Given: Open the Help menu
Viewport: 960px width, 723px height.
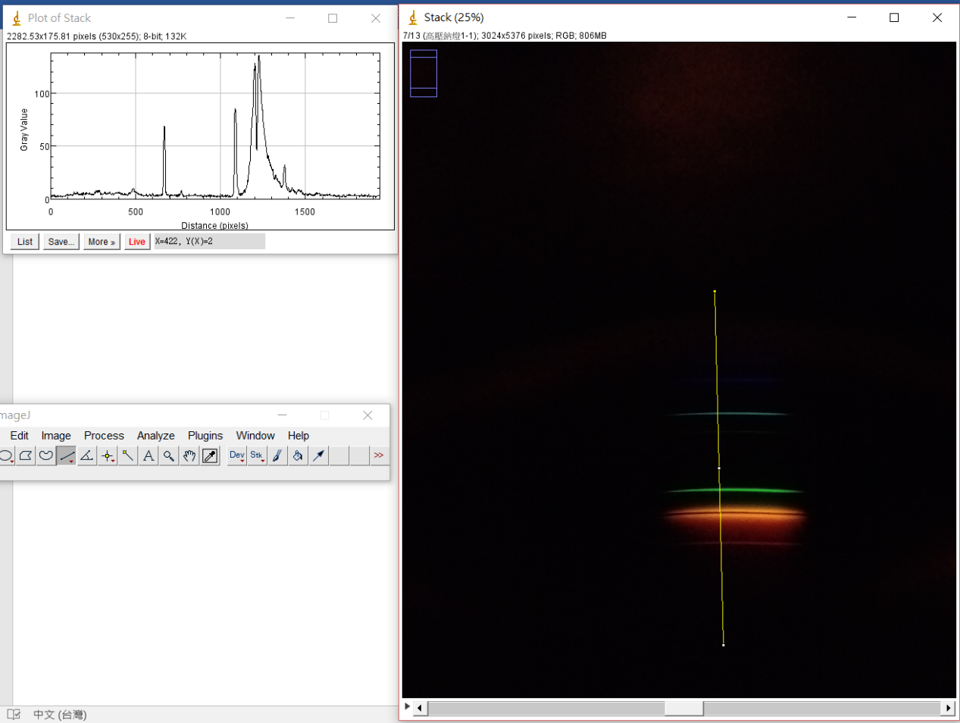Looking at the screenshot, I should [299, 436].
